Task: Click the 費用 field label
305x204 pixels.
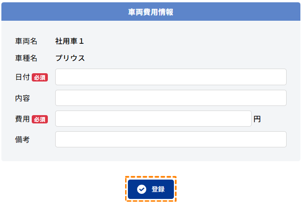Action: 22,119
